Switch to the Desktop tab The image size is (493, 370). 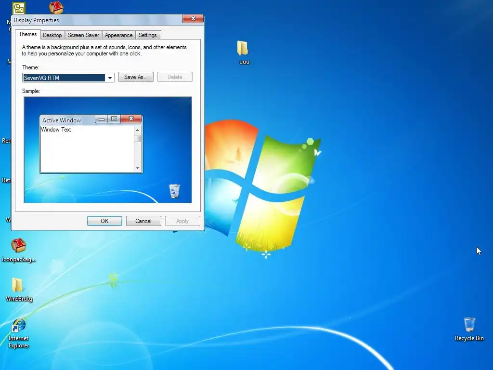click(52, 35)
